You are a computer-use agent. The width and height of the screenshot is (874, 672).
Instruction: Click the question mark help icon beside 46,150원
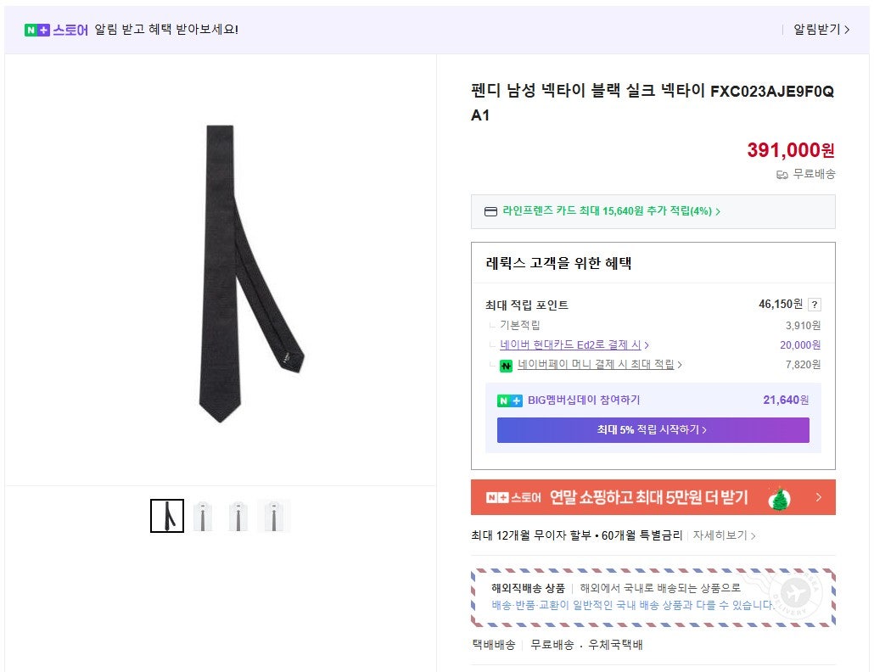click(x=815, y=305)
